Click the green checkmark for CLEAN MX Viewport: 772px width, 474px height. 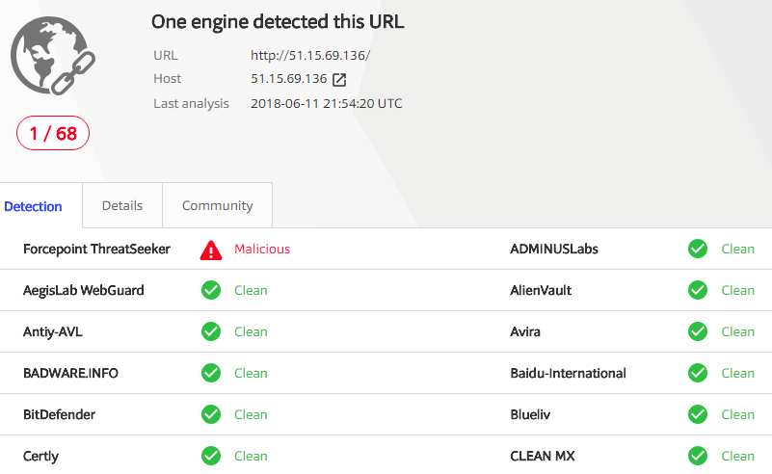[x=698, y=456]
